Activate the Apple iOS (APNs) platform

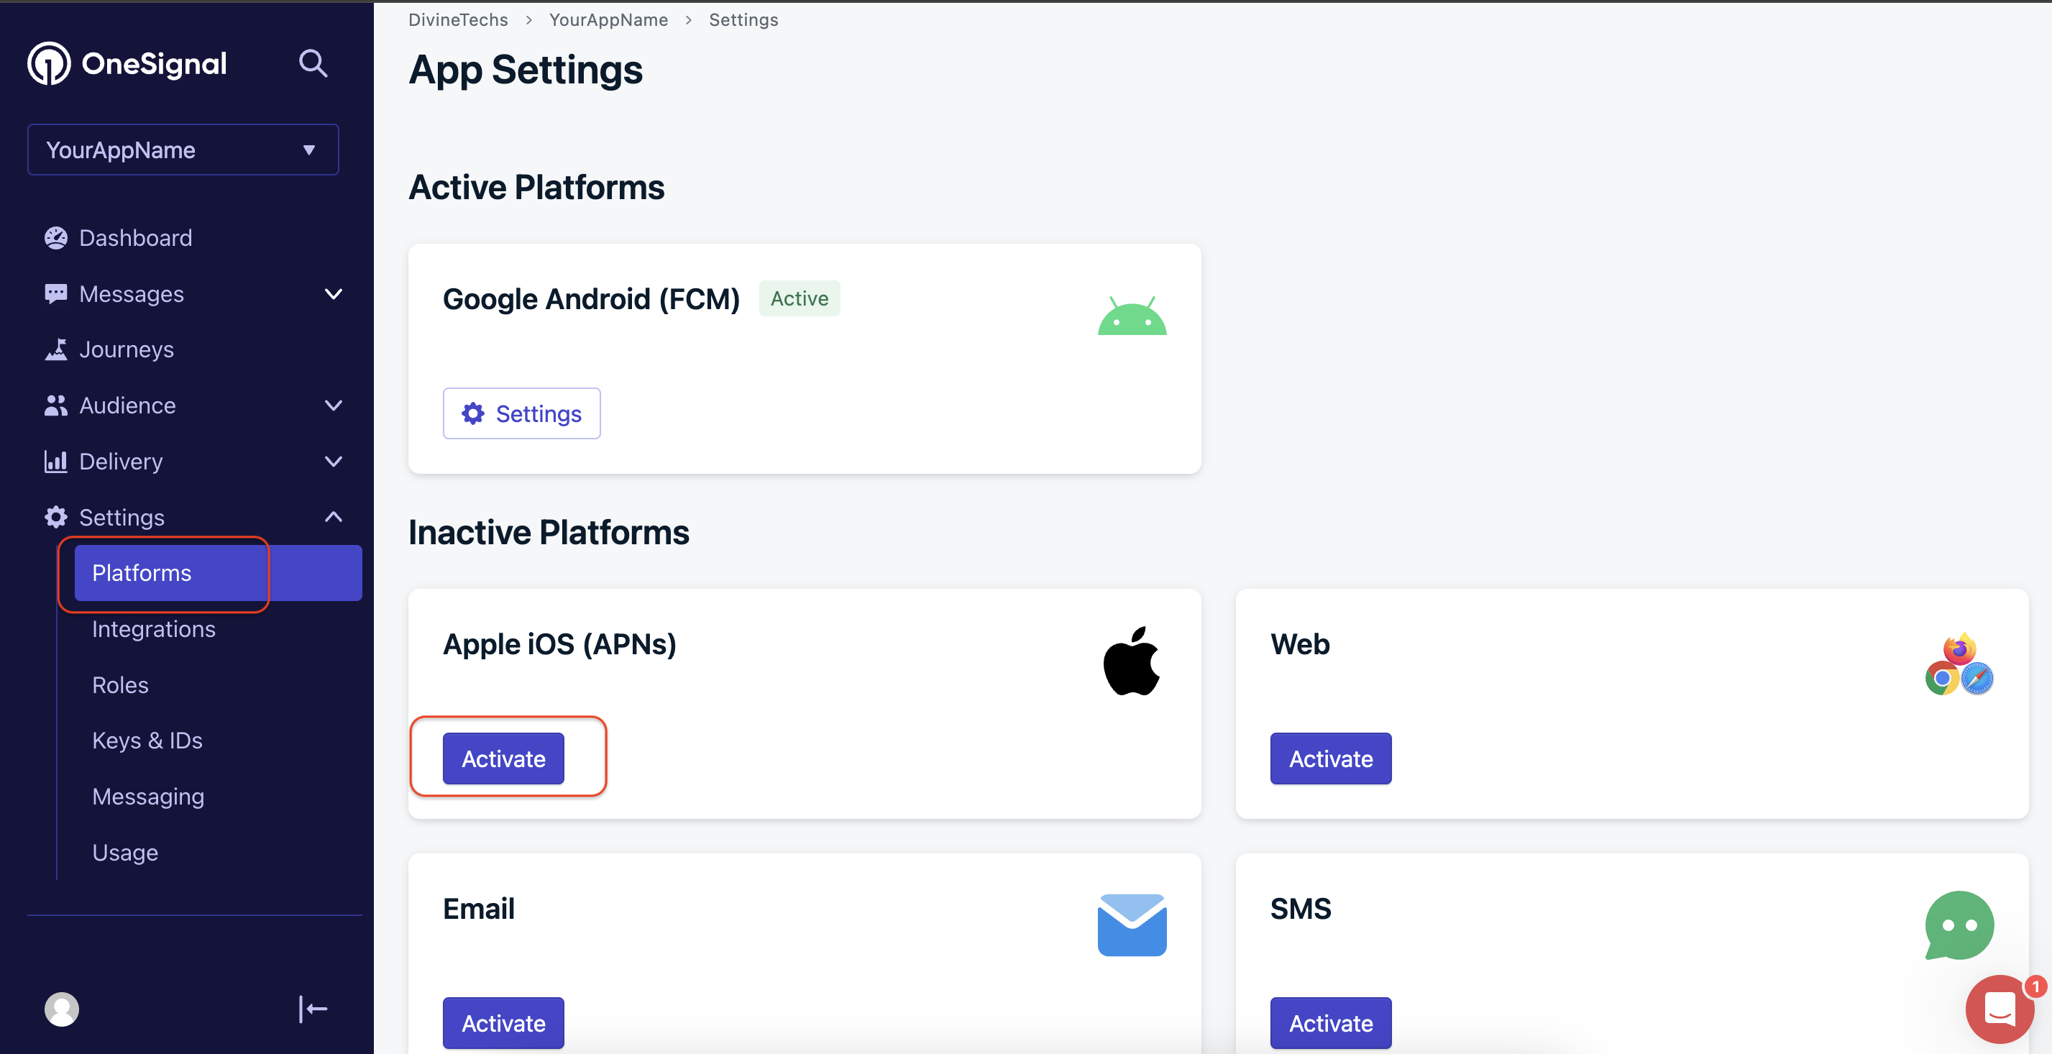tap(503, 759)
